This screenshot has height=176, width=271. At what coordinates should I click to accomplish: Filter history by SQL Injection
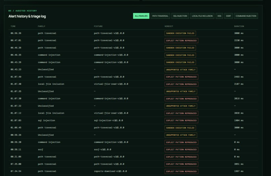pos(180,16)
